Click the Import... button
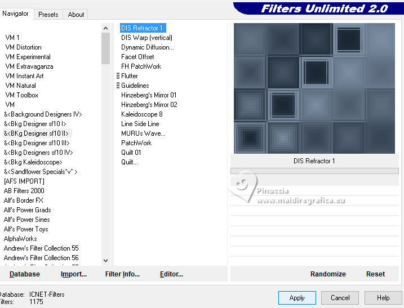 [x=74, y=274]
